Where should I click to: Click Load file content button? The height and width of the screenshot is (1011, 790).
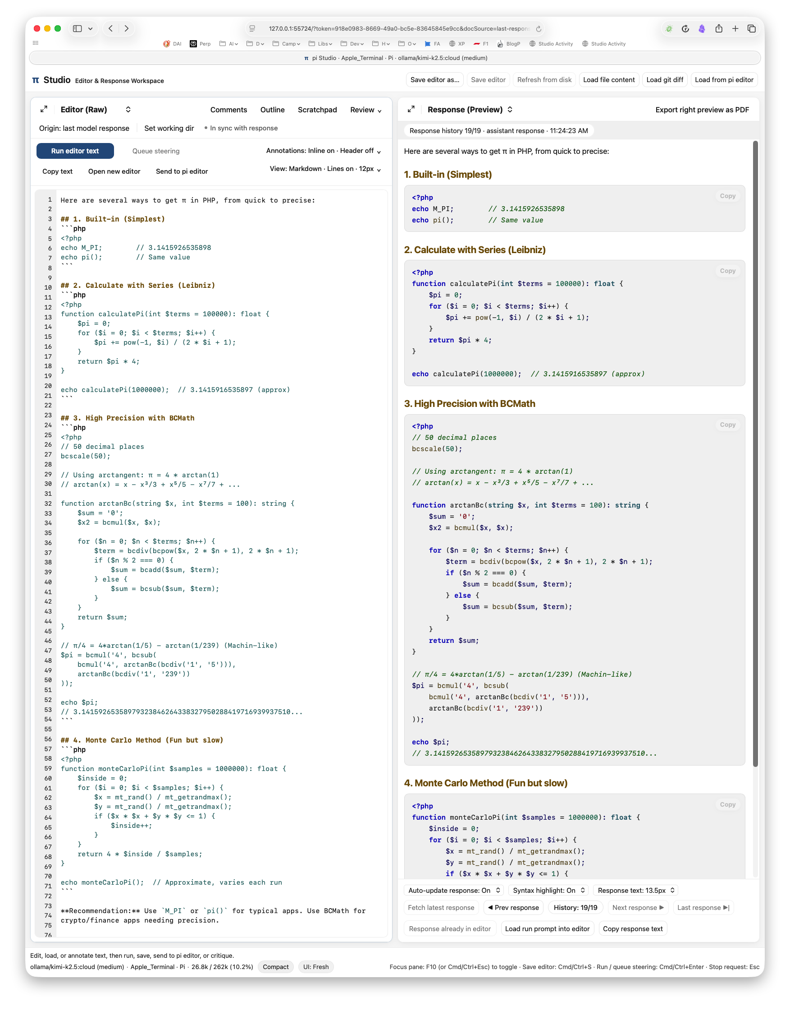[x=609, y=79]
